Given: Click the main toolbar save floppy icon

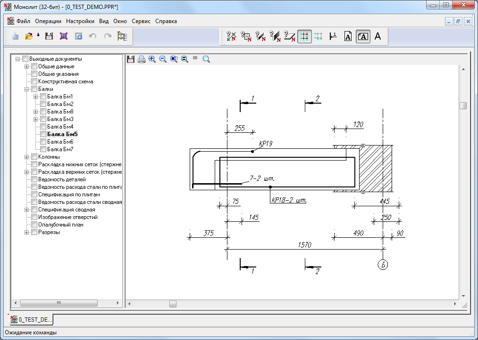Looking at the screenshot, I should click(x=49, y=36).
